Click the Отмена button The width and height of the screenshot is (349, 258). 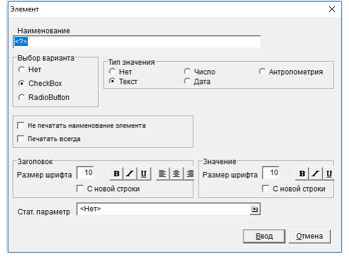point(310,236)
